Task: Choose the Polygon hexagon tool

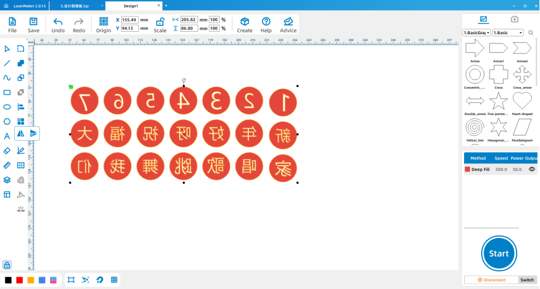Action: 7,122
